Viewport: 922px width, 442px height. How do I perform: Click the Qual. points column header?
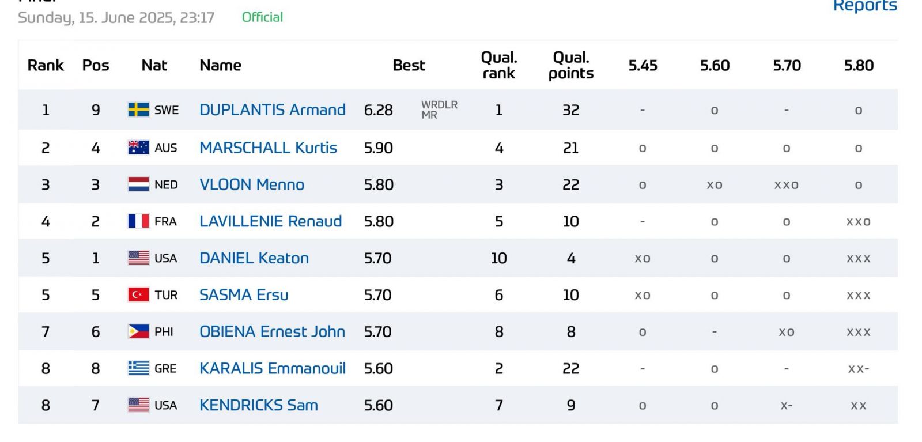coord(570,65)
